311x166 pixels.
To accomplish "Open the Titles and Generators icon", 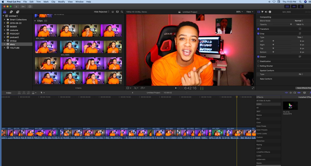I will coord(18,12).
